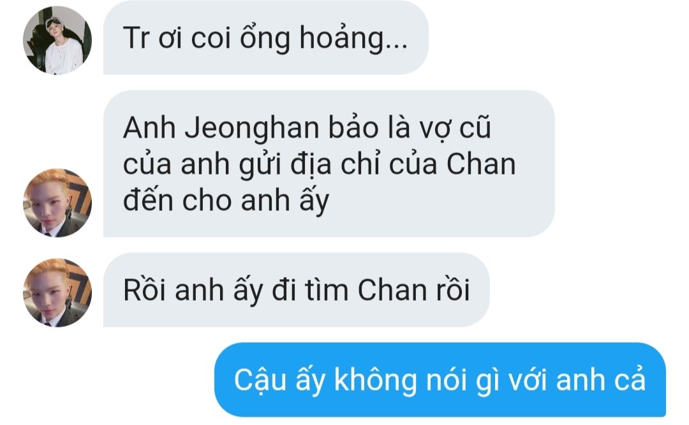Image resolution: width=689 pixels, height=425 pixels.
Task: Click "Chan" after "địa chỉ của"
Action: 481,164
